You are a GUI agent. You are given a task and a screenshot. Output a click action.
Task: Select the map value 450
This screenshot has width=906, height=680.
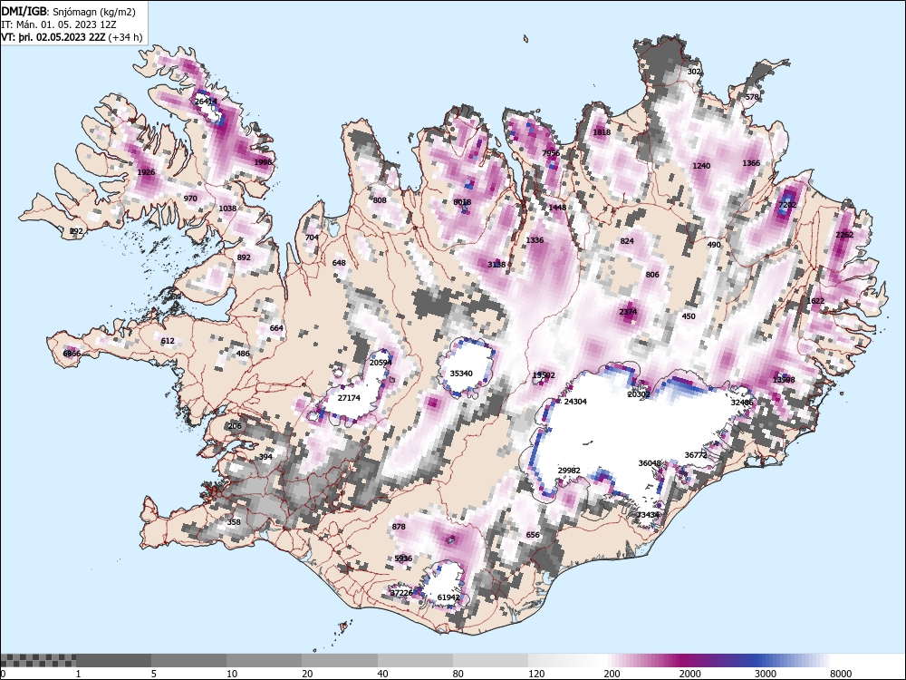(689, 316)
